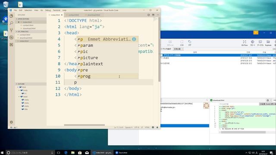Click the HTML language mode in the status bar

[147, 127]
